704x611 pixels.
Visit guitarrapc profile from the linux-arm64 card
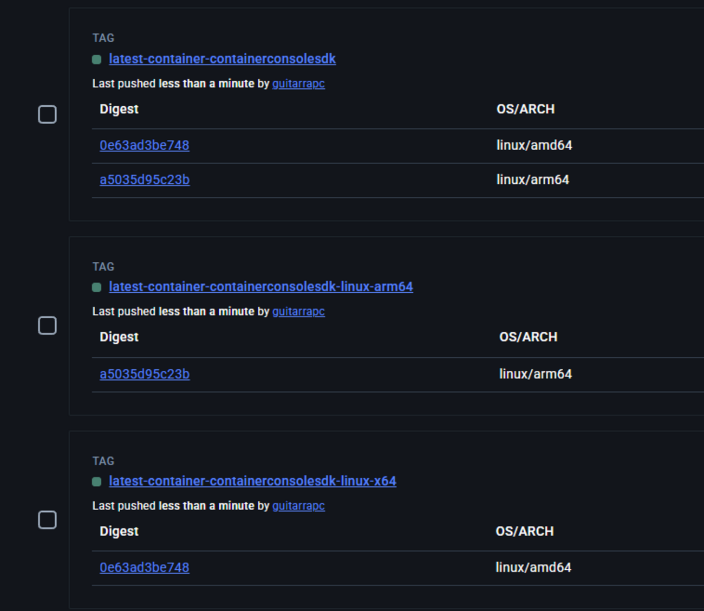(298, 312)
